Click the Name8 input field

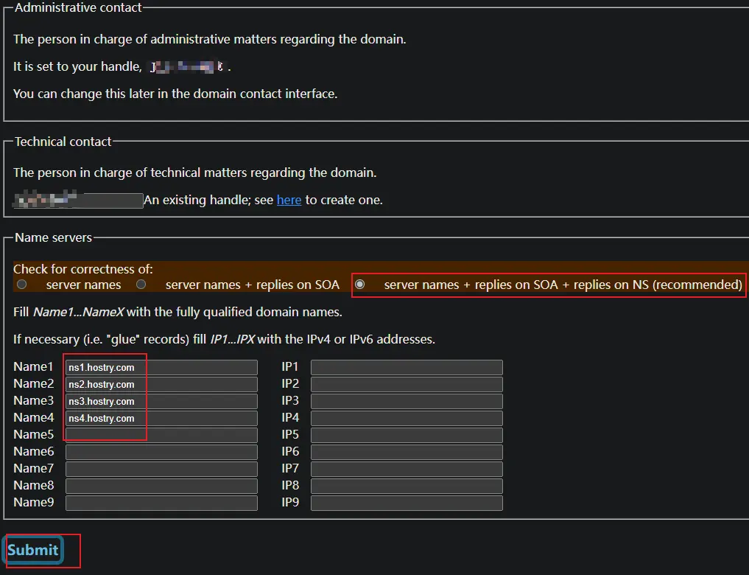(161, 486)
